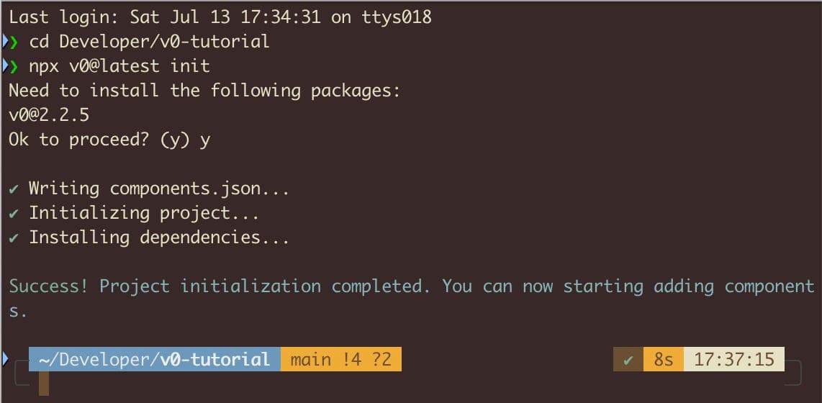This screenshot has width=822, height=403.
Task: Click the Last login timestamp line
Action: pyautogui.click(x=220, y=17)
